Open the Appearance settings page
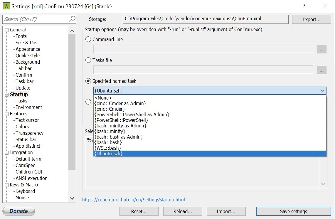This screenshot has width=335, height=219. 28,49
